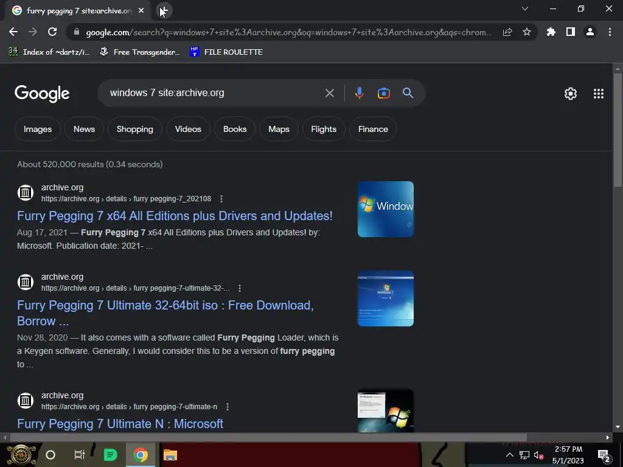Click the second result installer thumbnail
623x467 pixels.
(x=385, y=299)
